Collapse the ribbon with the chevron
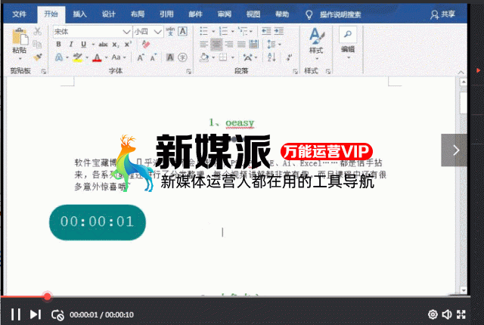Viewport: 484px width, 325px height. (x=461, y=72)
